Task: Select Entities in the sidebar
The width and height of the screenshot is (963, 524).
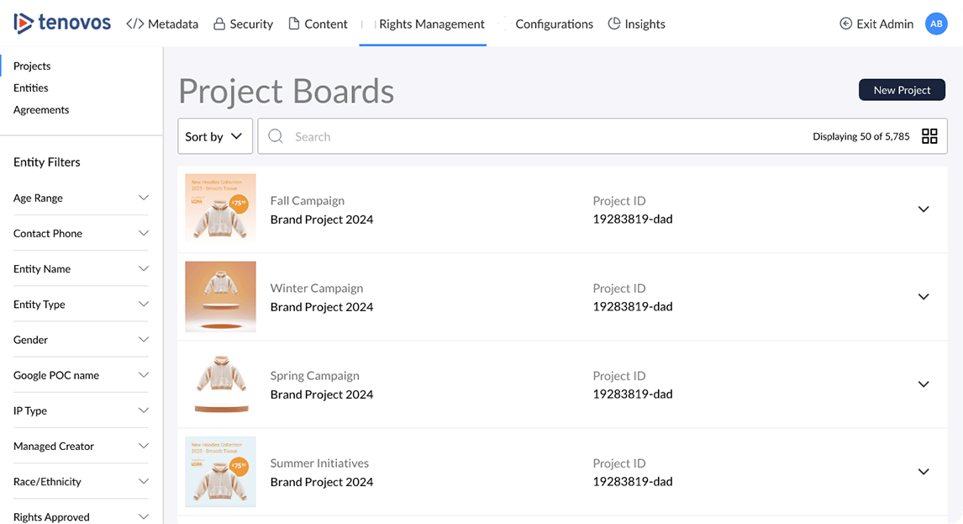Action: [x=31, y=87]
